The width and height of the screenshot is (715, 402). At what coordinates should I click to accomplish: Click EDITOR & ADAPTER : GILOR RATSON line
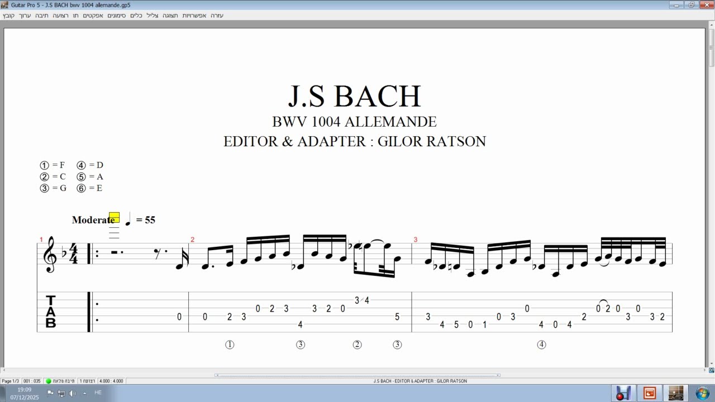click(355, 141)
